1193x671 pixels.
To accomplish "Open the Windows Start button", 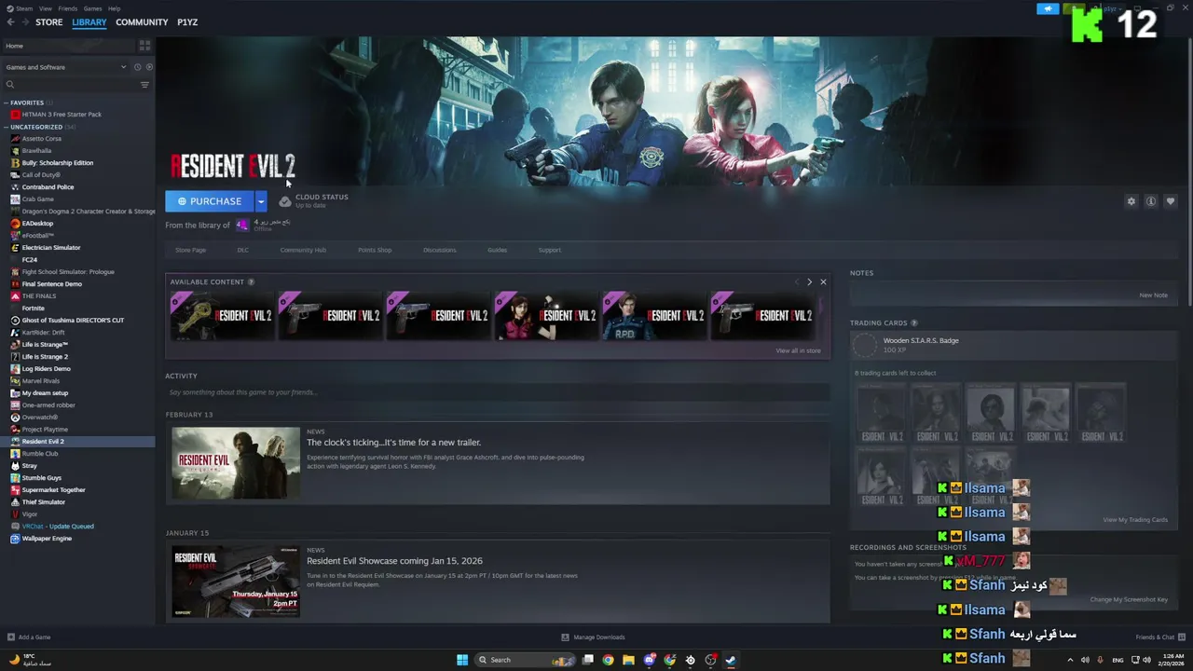I will (x=461, y=660).
